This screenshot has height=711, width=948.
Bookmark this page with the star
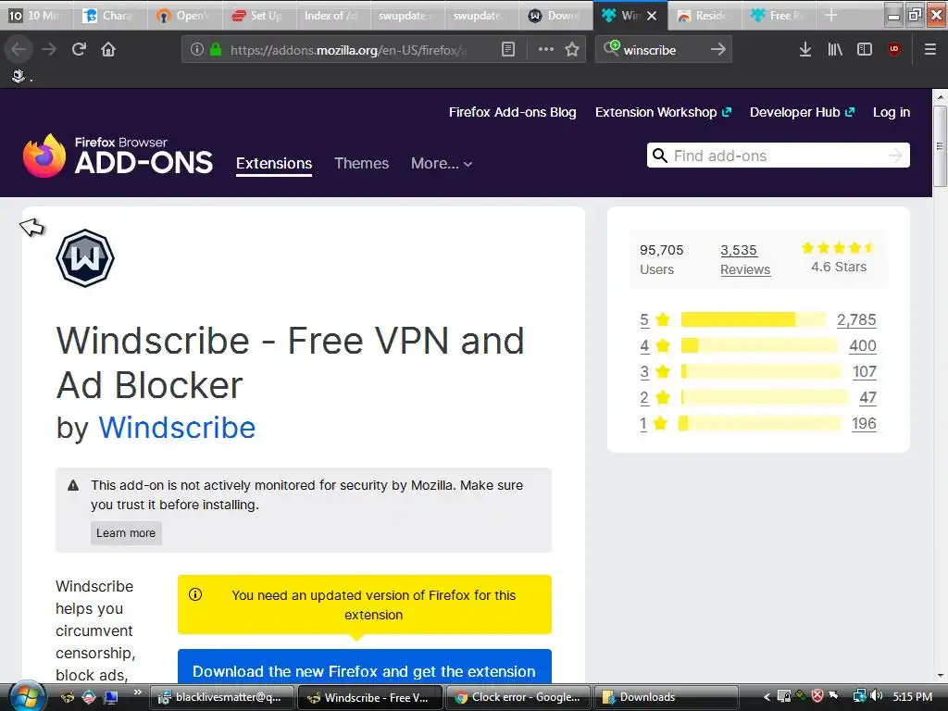pyautogui.click(x=572, y=49)
